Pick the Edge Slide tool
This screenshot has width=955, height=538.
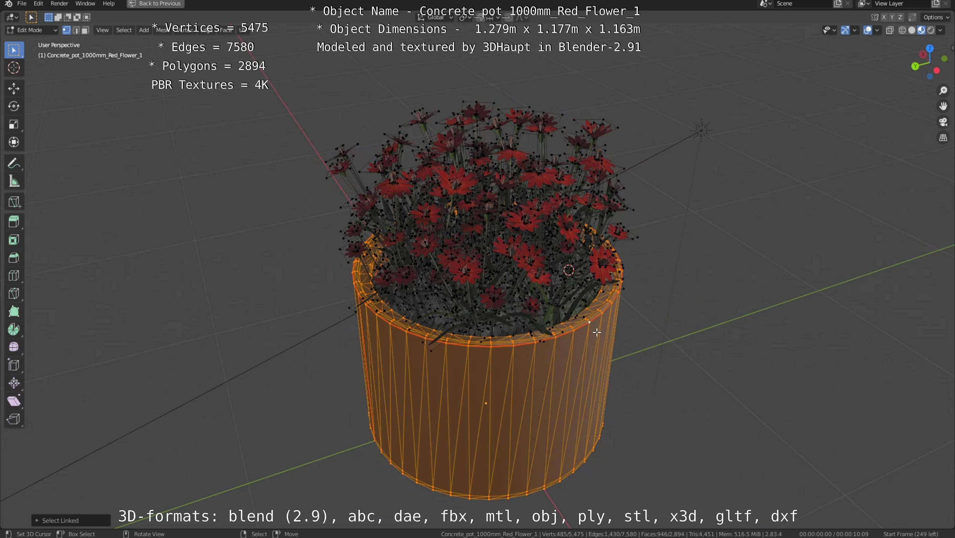tap(14, 366)
